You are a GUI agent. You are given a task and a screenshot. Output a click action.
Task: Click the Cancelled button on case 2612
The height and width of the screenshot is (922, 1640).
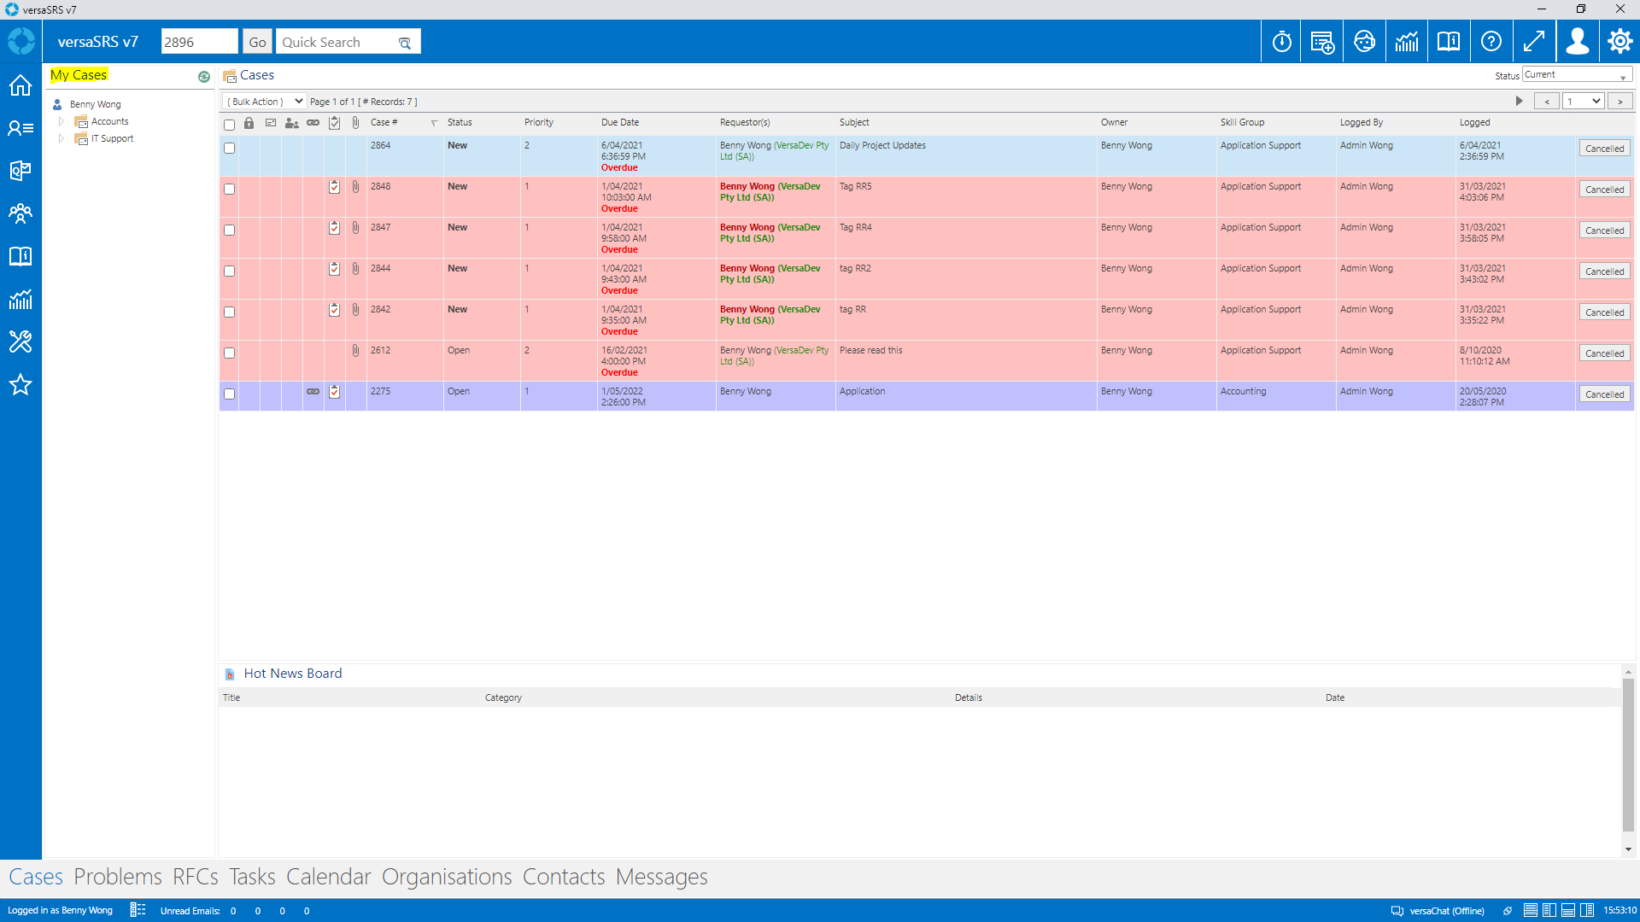pos(1604,353)
